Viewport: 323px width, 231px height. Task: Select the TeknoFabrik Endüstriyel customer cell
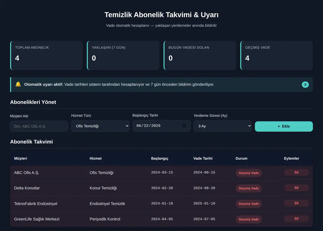click(x=36, y=204)
